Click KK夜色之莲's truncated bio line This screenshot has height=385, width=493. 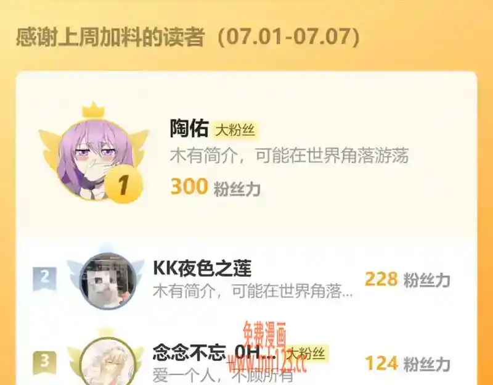pos(253,291)
